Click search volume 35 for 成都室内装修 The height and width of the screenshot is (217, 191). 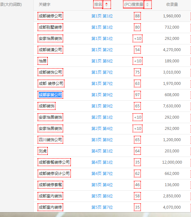[x=137, y=207]
